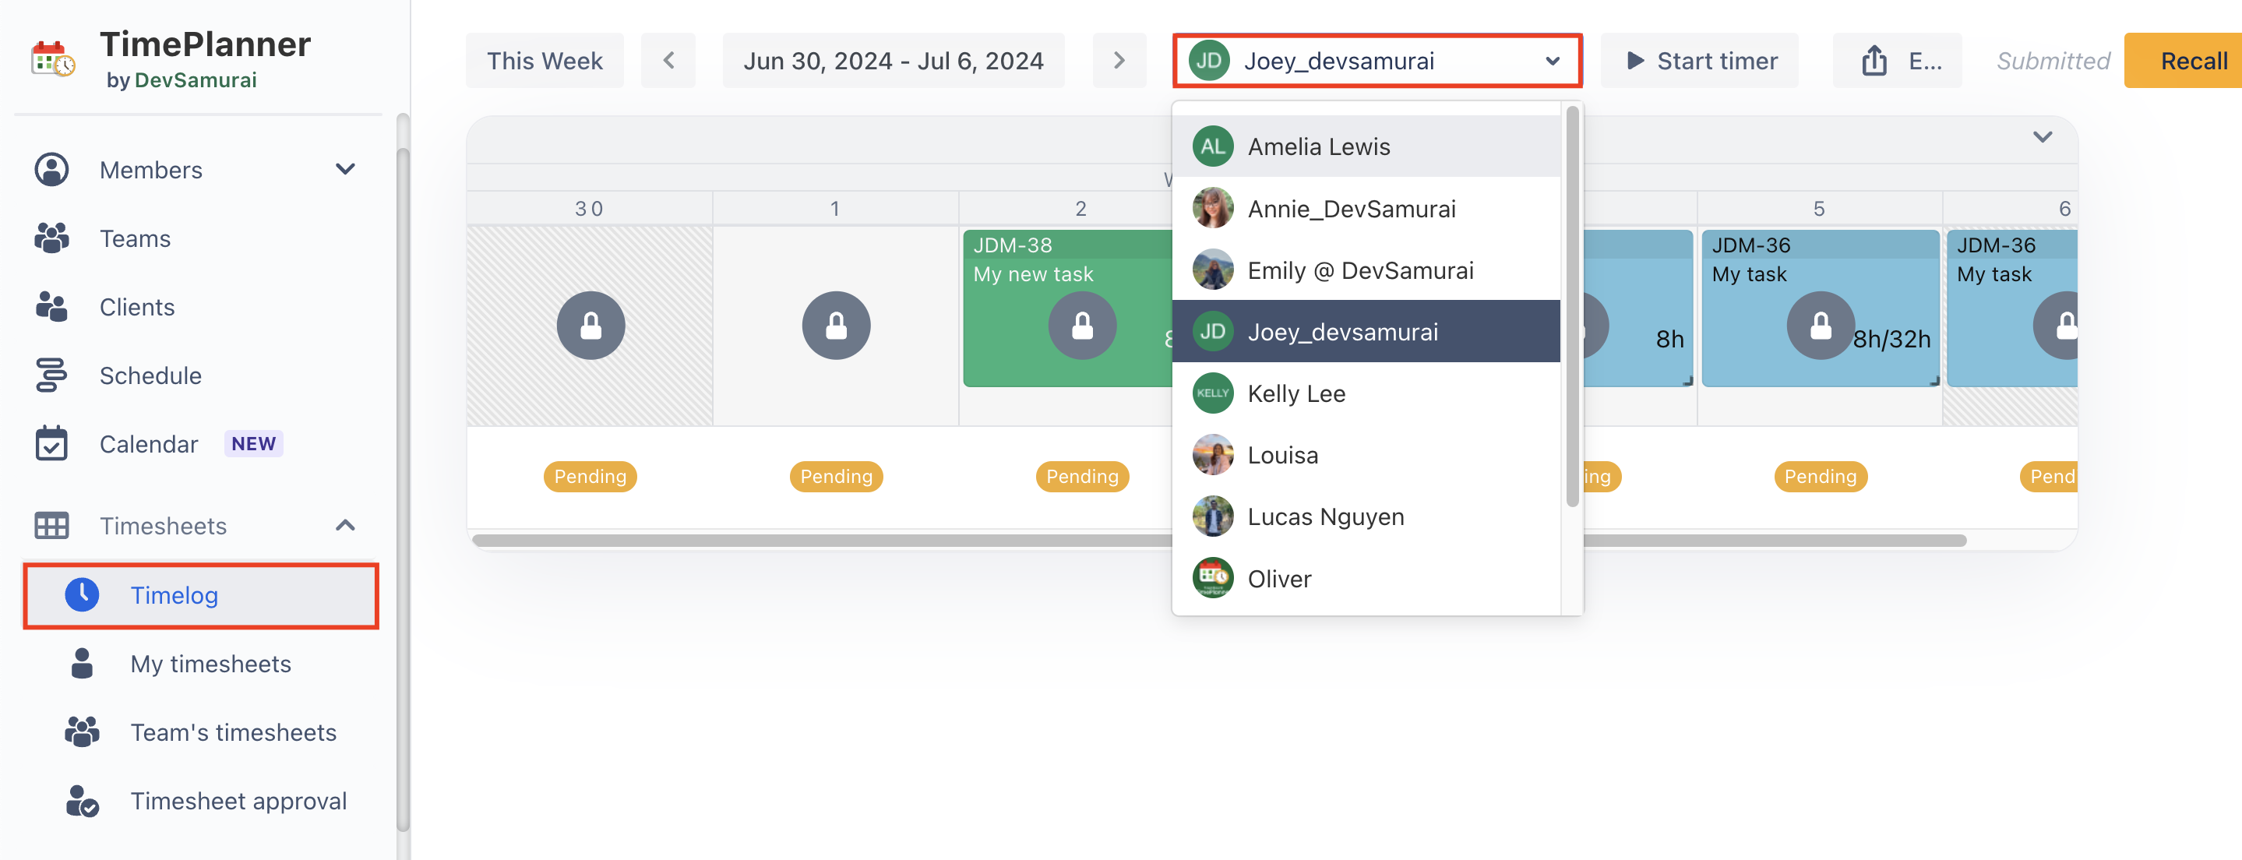Click the Timesheet approval icon
Image resolution: width=2242 pixels, height=860 pixels.
tap(83, 800)
